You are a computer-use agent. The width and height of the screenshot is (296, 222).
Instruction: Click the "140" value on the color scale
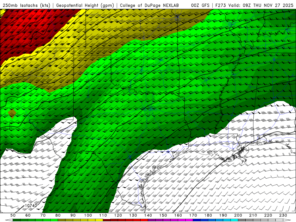148,215
